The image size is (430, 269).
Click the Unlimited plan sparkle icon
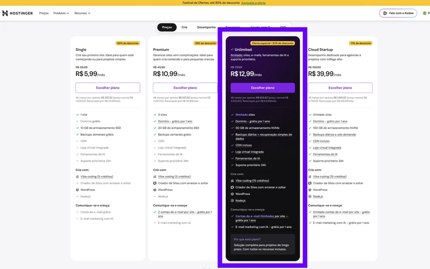tap(232, 50)
